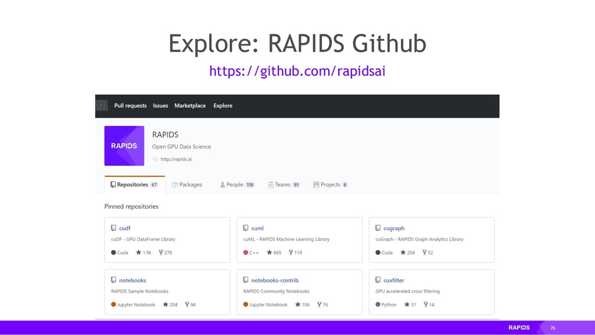595x335 pixels.
Task: Click the star icon on cuml card
Action: pyautogui.click(x=270, y=252)
